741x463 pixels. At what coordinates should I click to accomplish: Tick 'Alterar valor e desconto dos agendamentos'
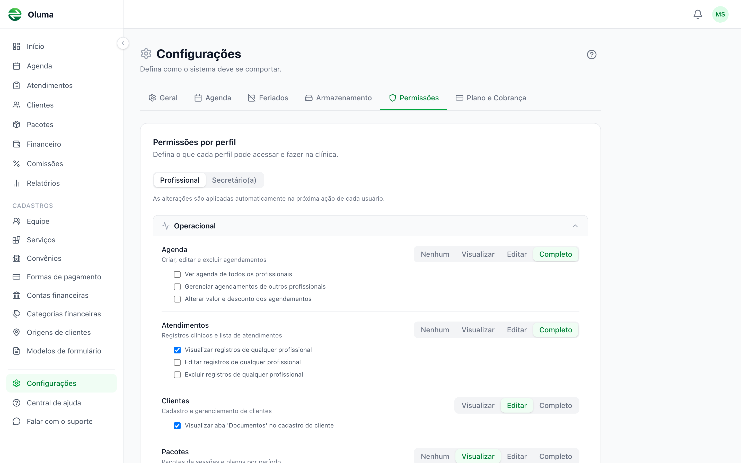pos(177,299)
